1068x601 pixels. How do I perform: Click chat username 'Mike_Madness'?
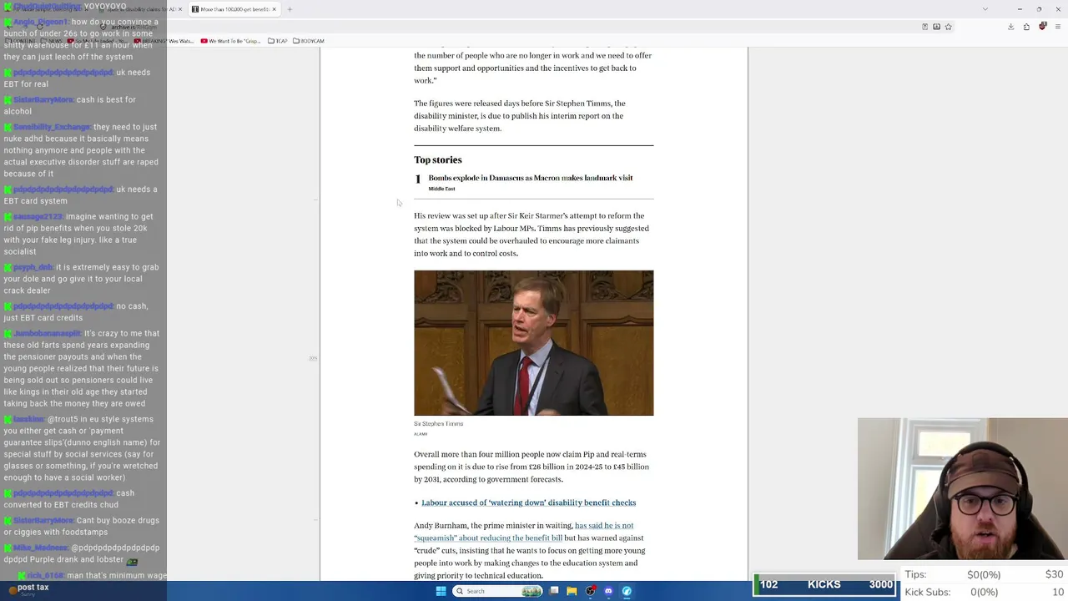39,548
